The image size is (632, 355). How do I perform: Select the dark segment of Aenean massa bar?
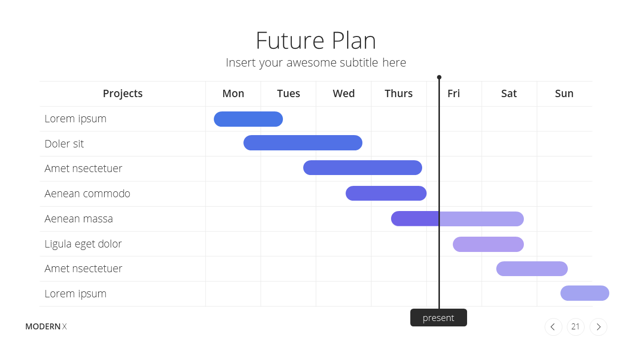tap(415, 218)
